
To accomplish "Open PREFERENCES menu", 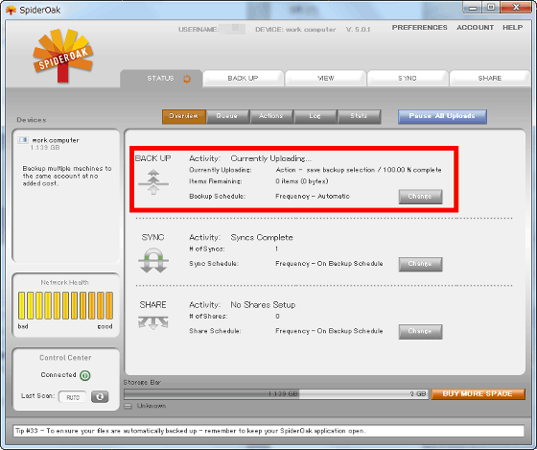I will pos(420,28).
